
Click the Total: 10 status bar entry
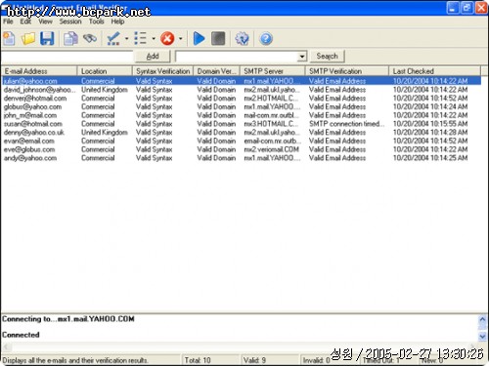pos(198,360)
